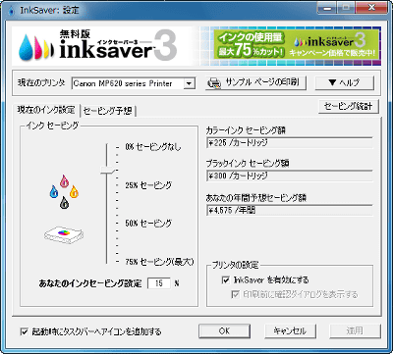
Task: Click the ink saving slider thumb
Action: pyautogui.click(x=107, y=170)
